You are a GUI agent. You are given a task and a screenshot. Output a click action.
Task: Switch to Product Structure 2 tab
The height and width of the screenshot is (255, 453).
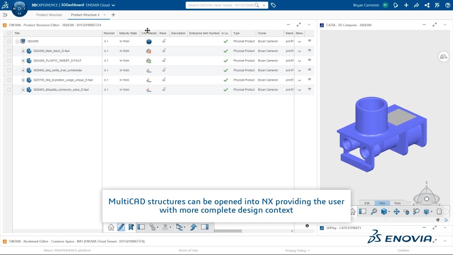click(85, 15)
